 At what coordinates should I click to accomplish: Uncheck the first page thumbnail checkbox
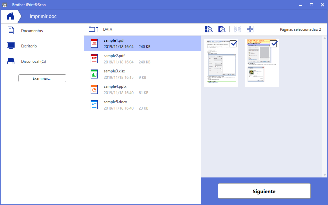tap(233, 44)
